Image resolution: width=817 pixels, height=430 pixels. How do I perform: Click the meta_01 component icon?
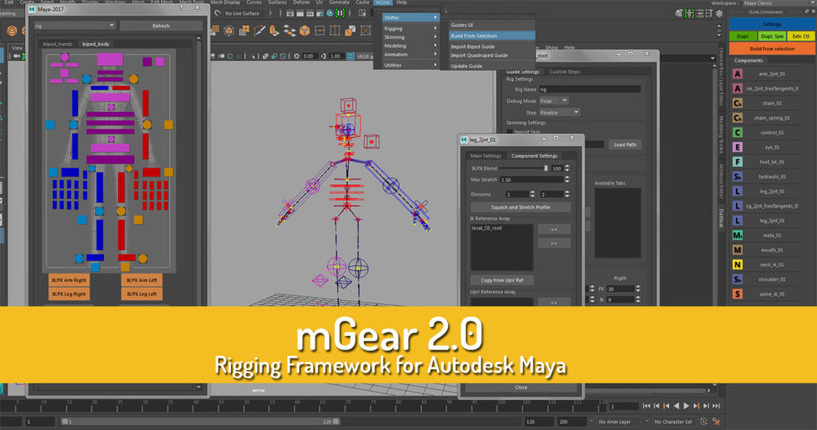point(737,235)
